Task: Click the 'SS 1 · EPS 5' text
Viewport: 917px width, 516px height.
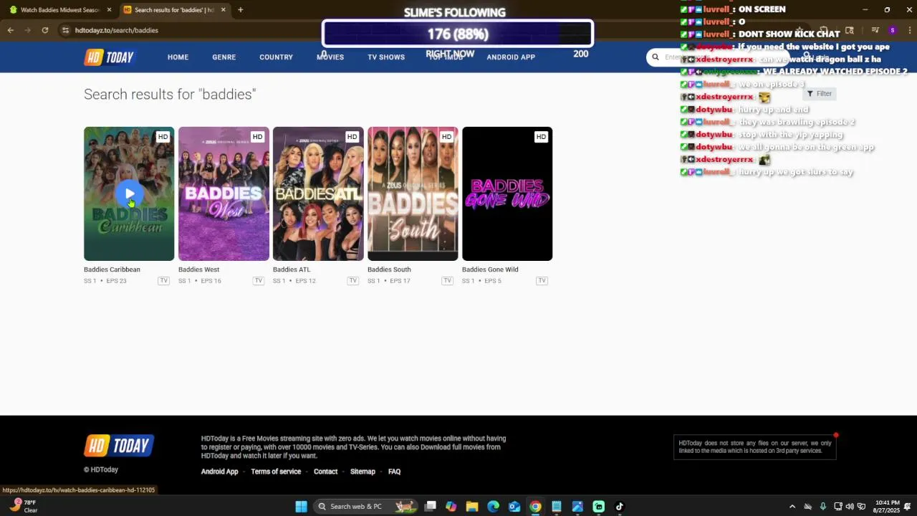Action: [x=481, y=281]
